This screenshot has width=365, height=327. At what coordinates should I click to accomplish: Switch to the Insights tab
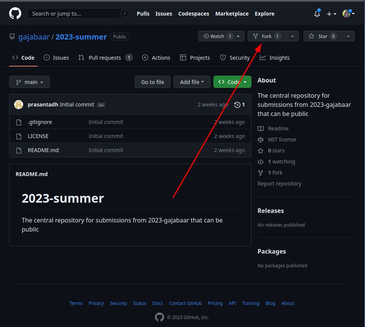pyautogui.click(x=275, y=58)
